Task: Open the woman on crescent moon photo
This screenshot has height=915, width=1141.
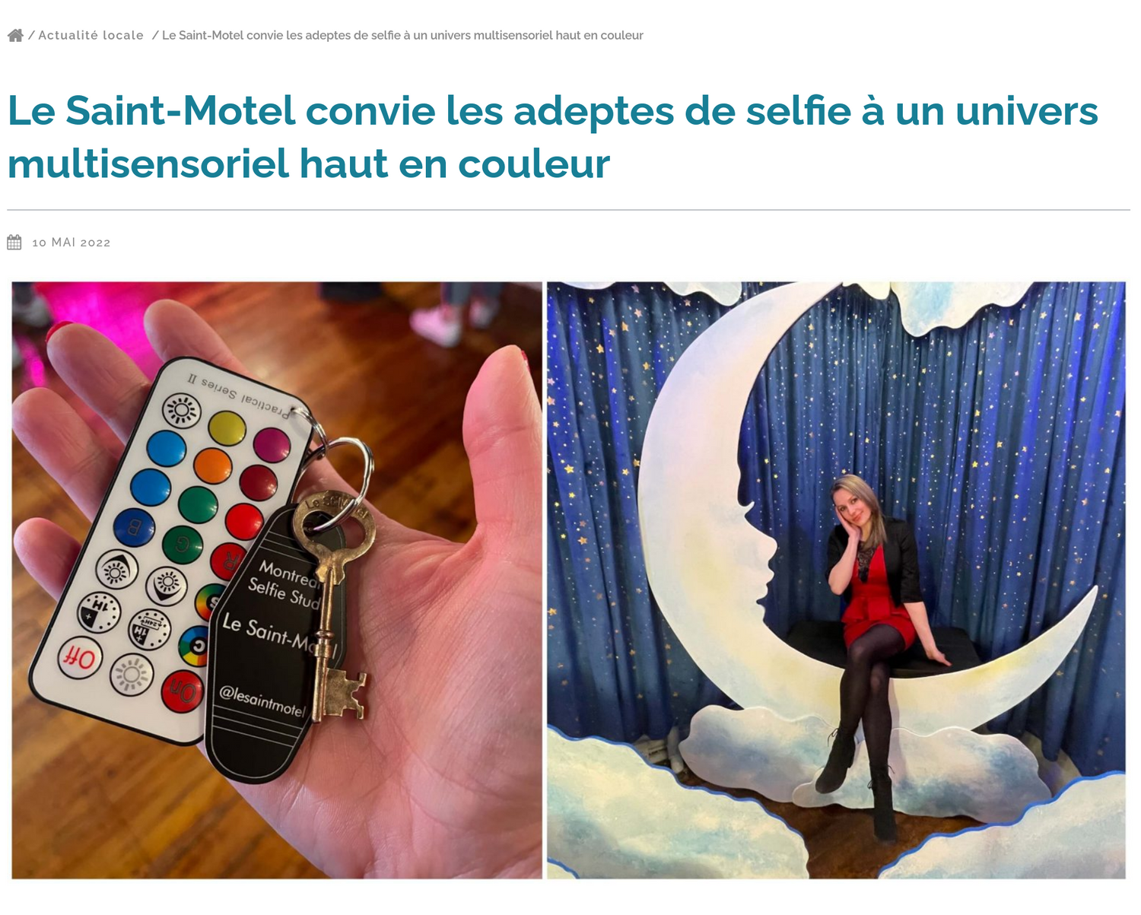Action: [836, 580]
